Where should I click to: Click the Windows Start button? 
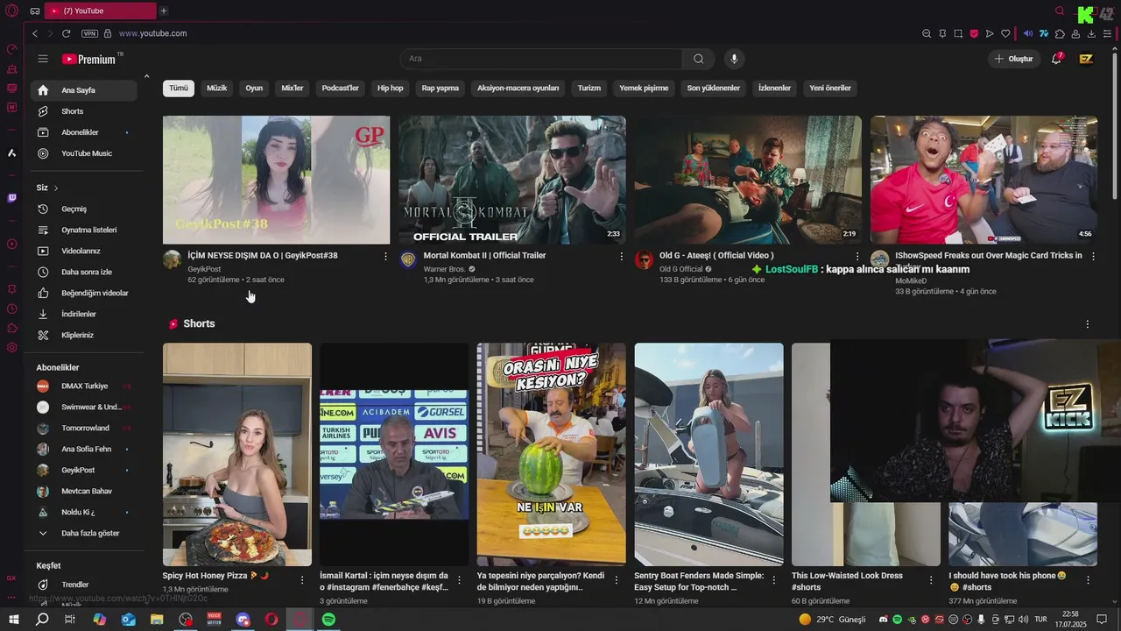point(13,620)
